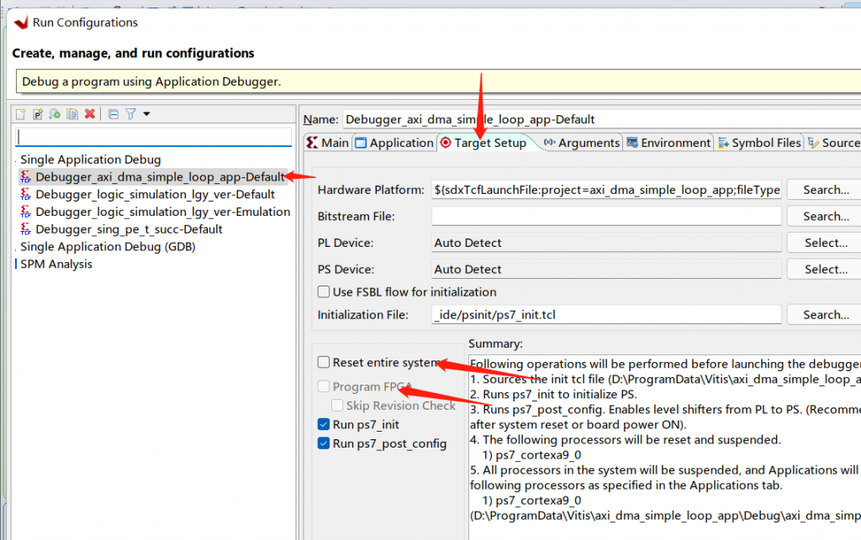Delete the selected configuration with red X
Image resolution: width=861 pixels, height=540 pixels.
click(x=89, y=114)
